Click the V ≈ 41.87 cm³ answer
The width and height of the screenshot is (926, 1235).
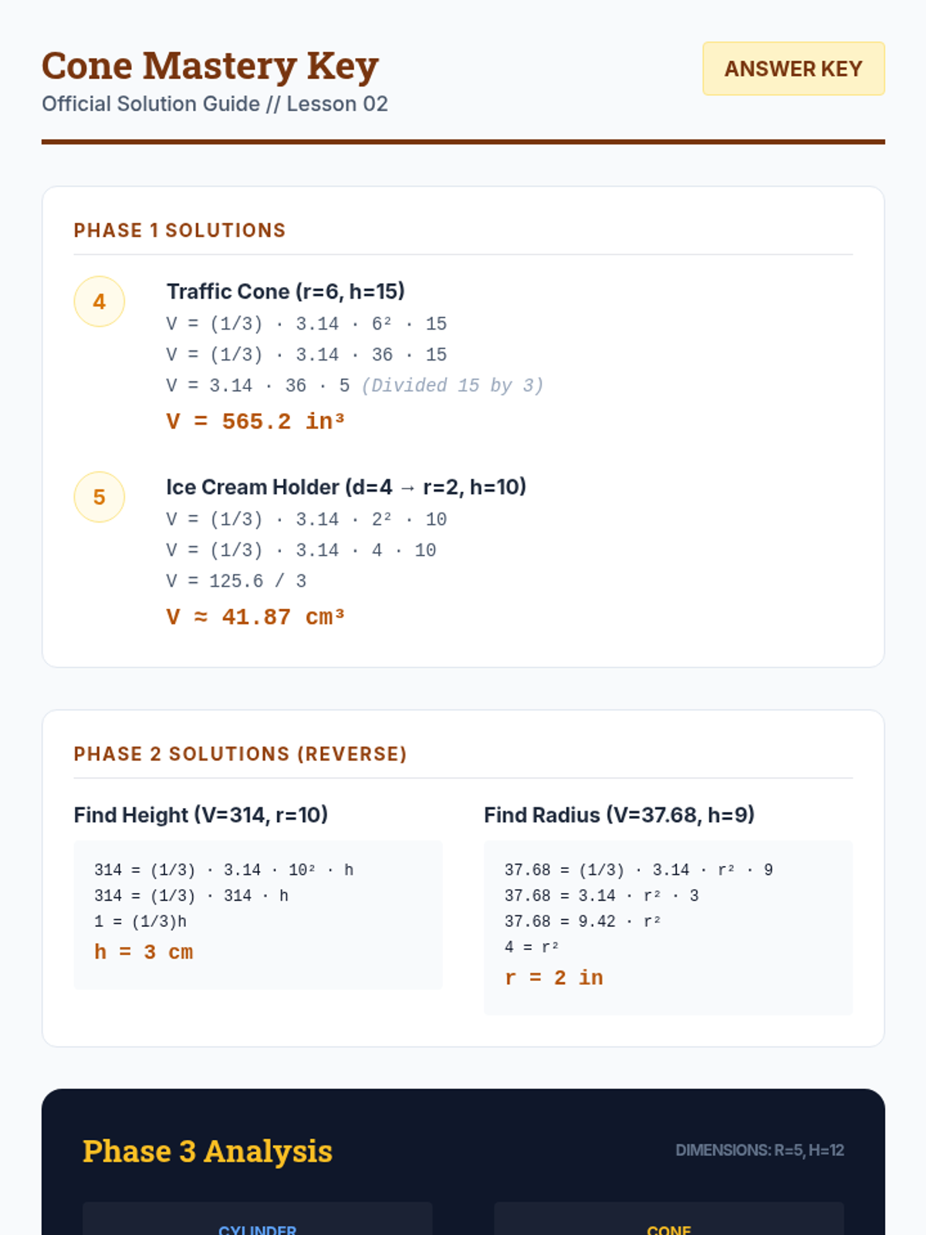click(255, 617)
